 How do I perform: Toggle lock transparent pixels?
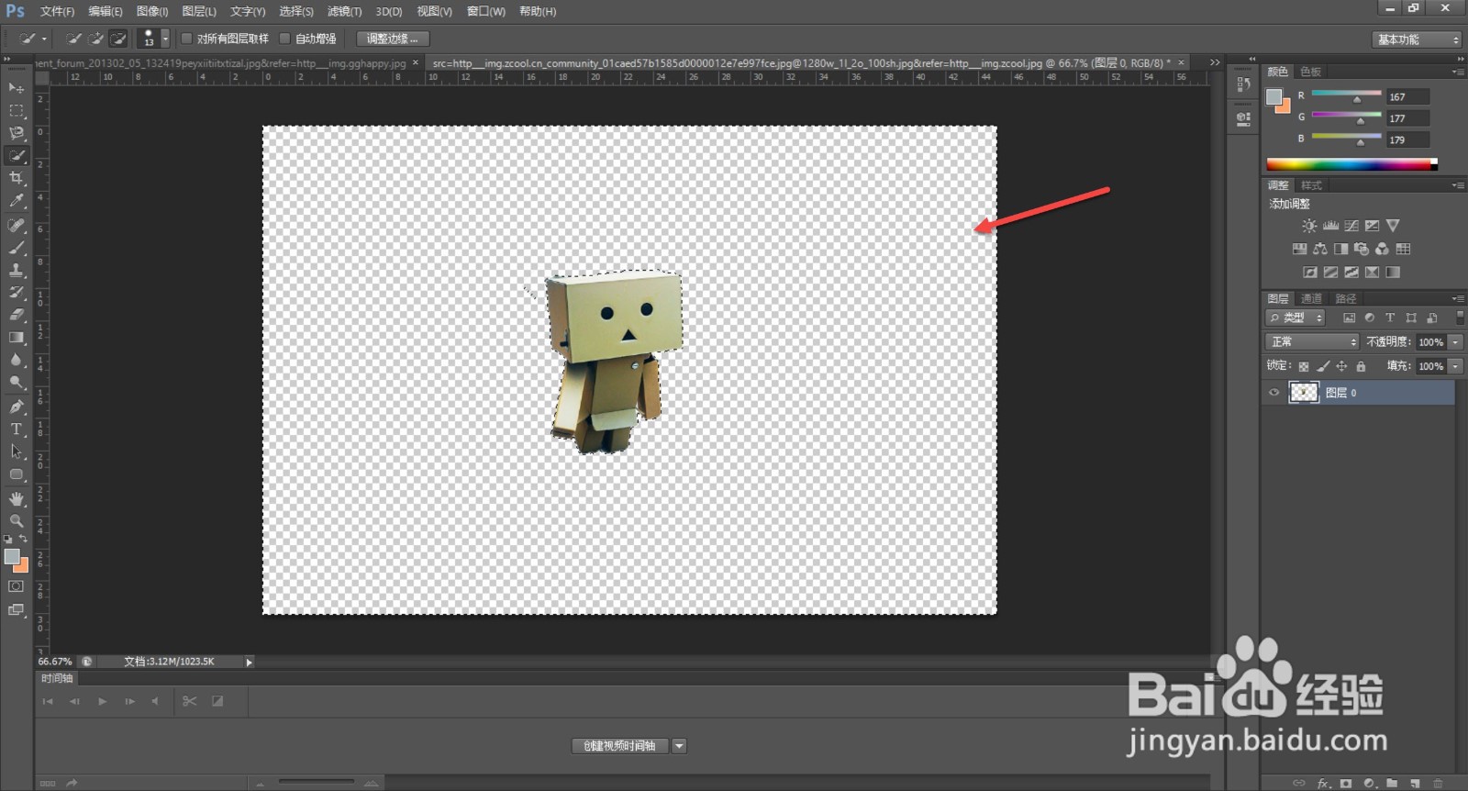pyautogui.click(x=1304, y=366)
